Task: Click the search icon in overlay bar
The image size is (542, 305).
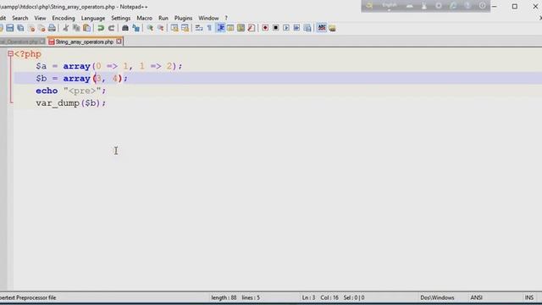Action: pos(369,6)
